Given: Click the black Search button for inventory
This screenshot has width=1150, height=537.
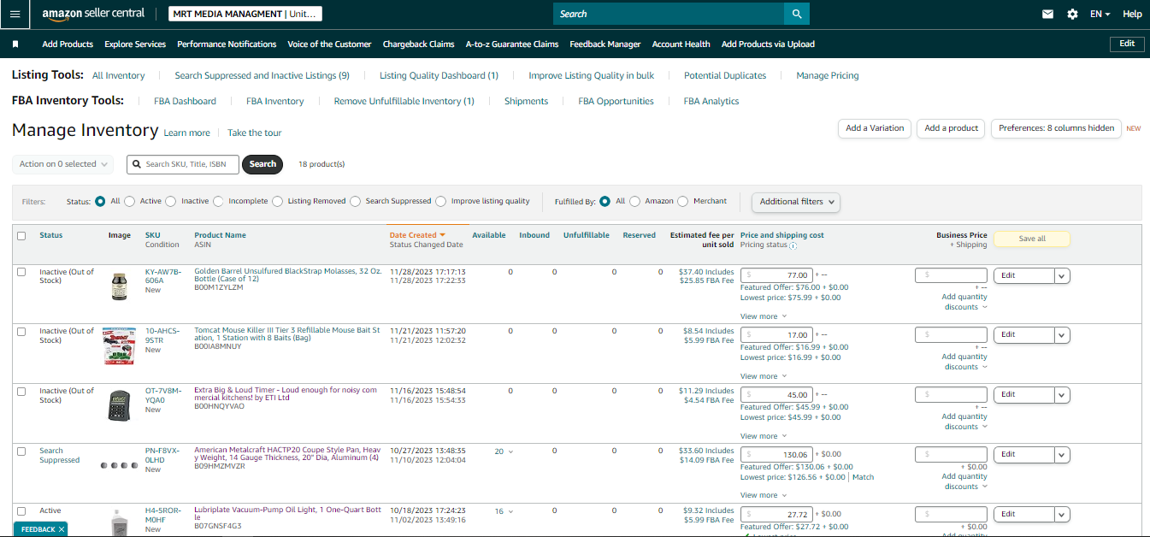Looking at the screenshot, I should pos(262,164).
